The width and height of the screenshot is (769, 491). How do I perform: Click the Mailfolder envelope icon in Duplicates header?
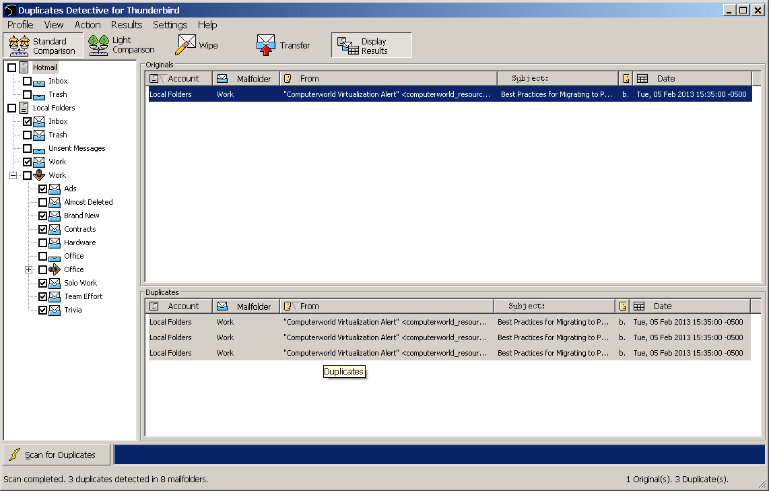[222, 306]
